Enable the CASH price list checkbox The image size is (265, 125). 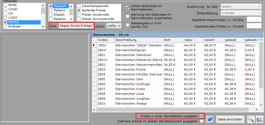coord(5,9)
